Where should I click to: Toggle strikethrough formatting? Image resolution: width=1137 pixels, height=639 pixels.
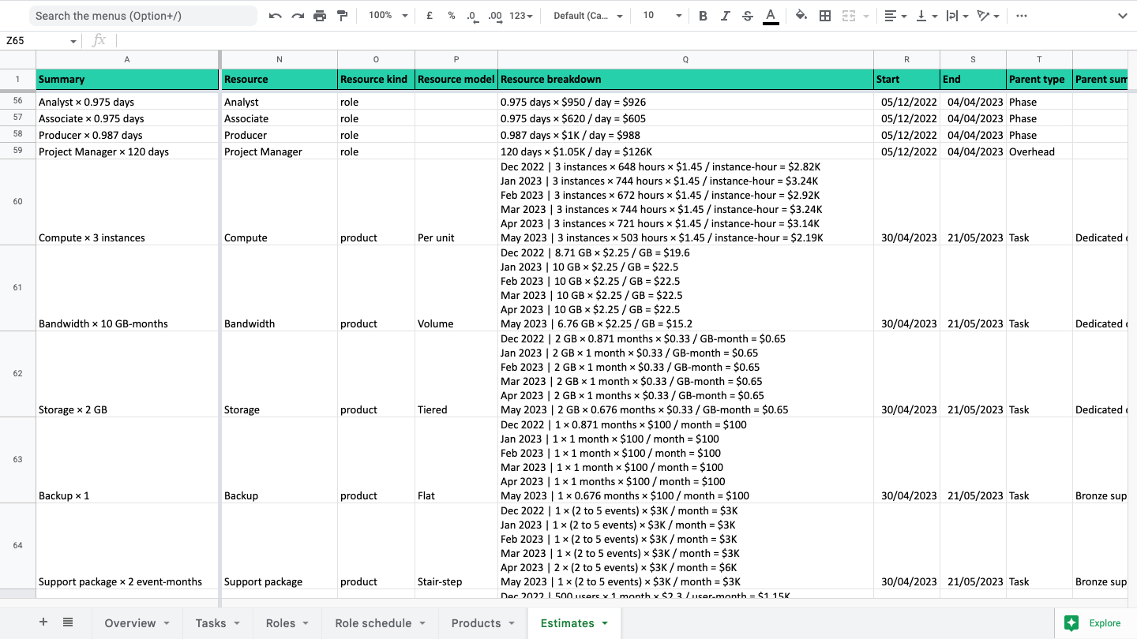(748, 16)
